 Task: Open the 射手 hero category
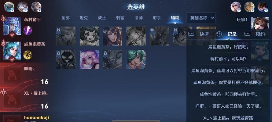tap(157, 18)
